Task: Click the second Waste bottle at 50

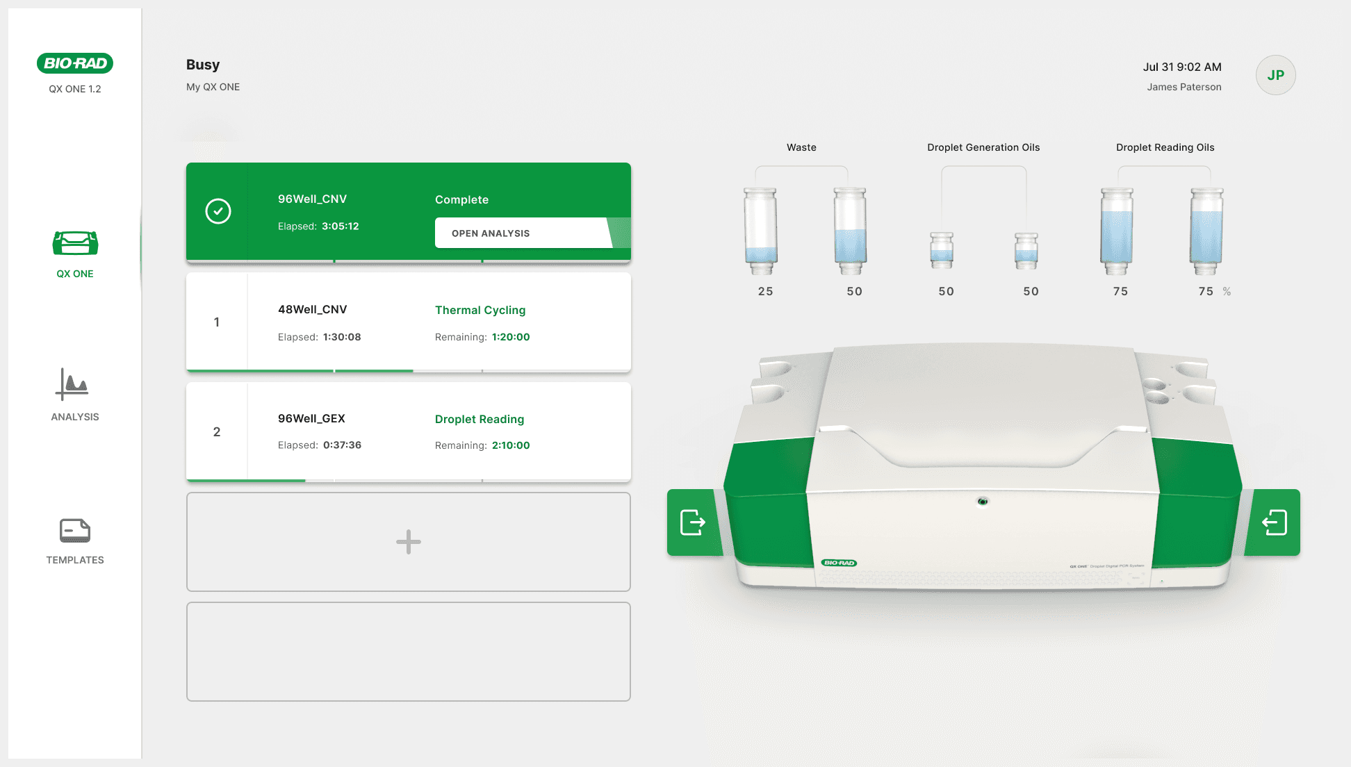Action: 850,231
